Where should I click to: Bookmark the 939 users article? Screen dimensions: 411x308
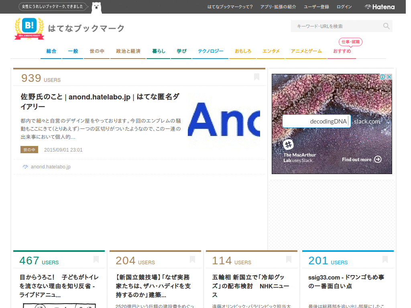pyautogui.click(x=256, y=77)
